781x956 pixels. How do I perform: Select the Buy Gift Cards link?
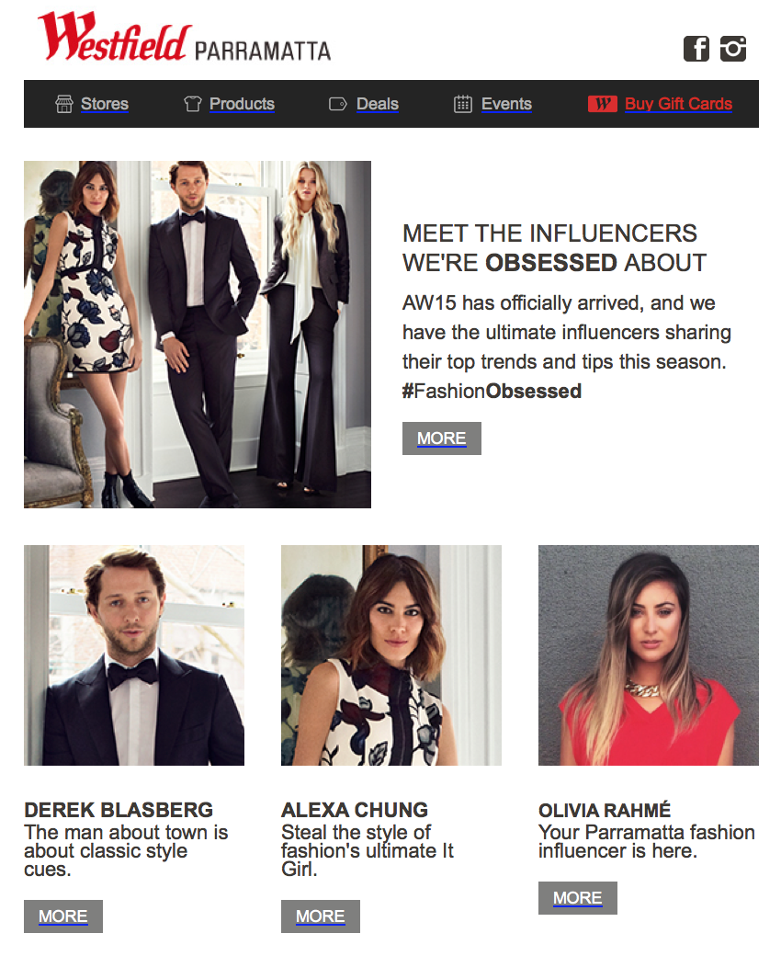click(x=679, y=104)
